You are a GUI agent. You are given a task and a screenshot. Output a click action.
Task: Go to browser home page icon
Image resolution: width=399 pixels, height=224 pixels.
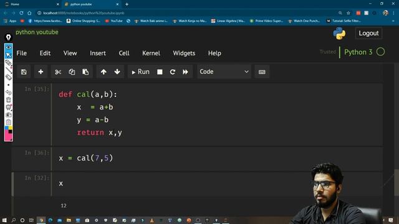pyautogui.click(x=29, y=13)
